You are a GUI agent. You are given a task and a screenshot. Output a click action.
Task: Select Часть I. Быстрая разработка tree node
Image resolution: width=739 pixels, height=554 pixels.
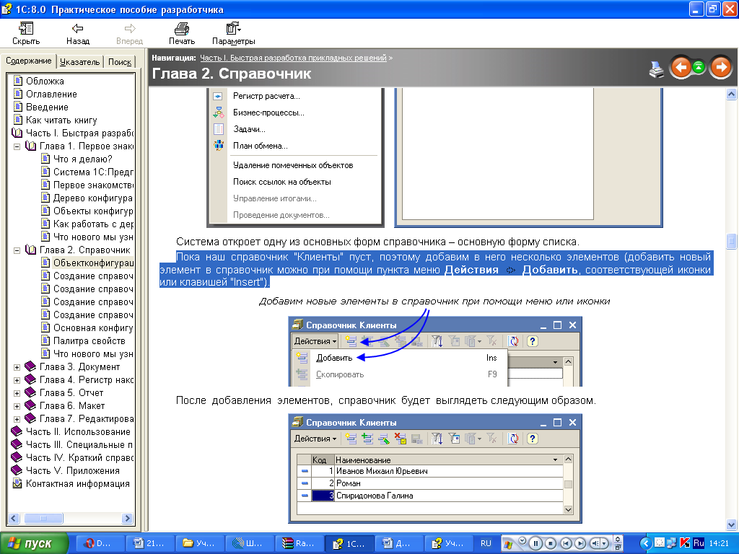point(79,133)
